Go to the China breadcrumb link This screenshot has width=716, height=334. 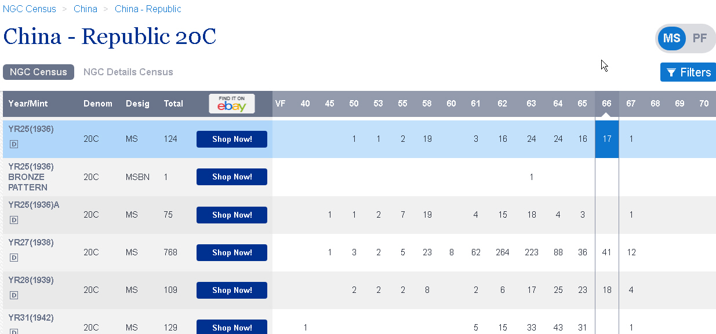click(x=85, y=9)
